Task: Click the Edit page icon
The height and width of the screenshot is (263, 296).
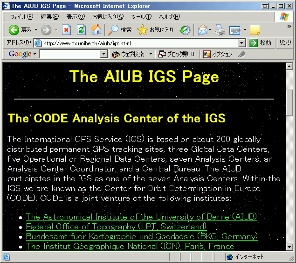Action: click(x=235, y=30)
